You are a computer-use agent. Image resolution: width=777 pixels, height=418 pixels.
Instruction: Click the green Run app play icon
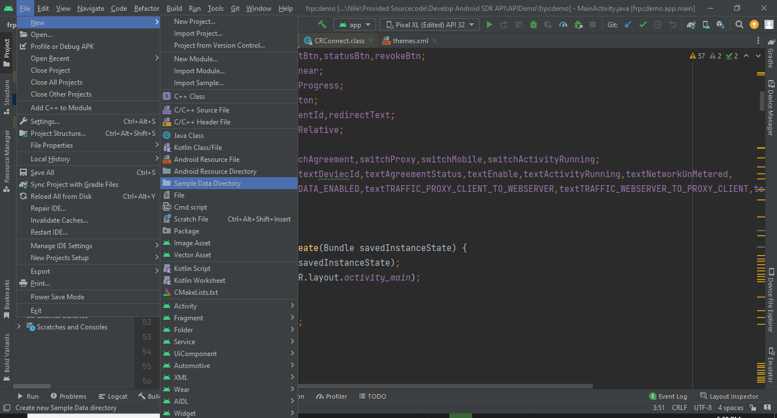(x=489, y=25)
